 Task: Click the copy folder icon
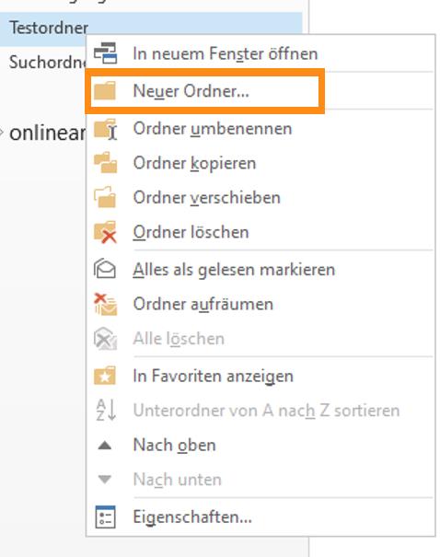(x=105, y=163)
